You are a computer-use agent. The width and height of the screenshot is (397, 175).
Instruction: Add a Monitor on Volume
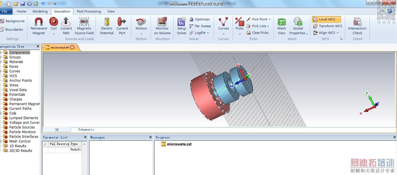pyautogui.click(x=162, y=26)
